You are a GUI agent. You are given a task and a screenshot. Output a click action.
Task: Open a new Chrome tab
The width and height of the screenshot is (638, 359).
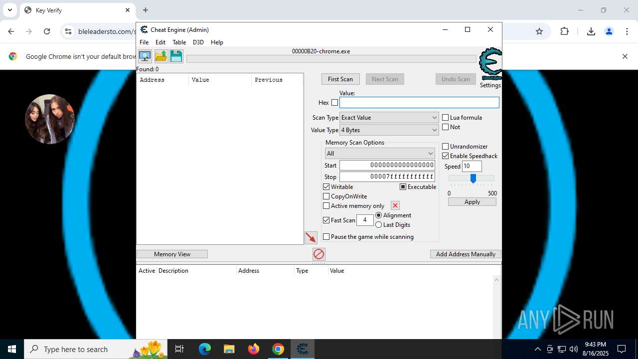[146, 10]
